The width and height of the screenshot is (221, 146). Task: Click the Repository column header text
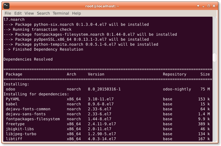[175, 74]
